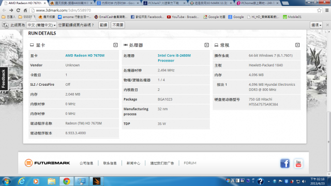This screenshot has height=186, width=331.
Task: Switch to the PChome tab
Action: (x=257, y=3)
